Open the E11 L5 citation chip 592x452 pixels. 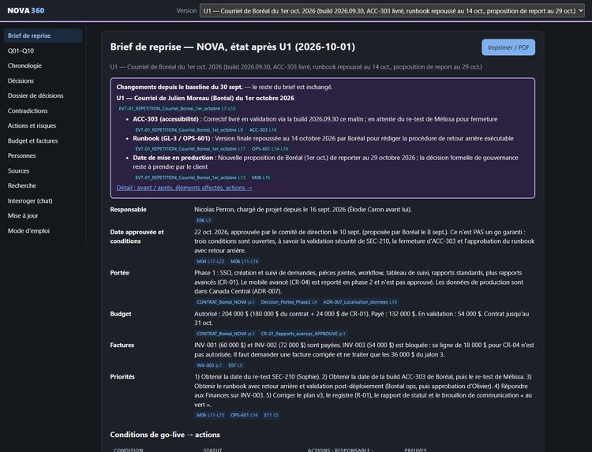pos(271,415)
